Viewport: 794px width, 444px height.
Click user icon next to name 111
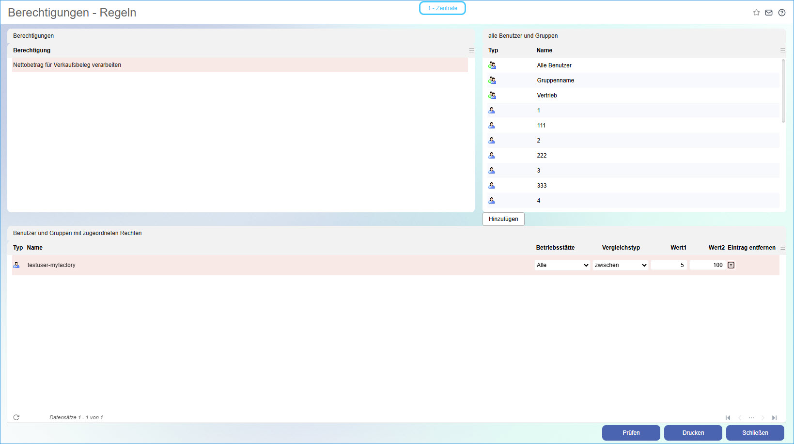point(492,126)
